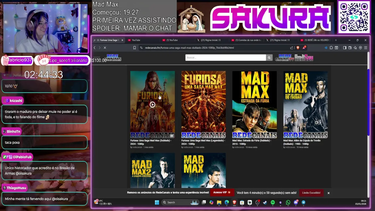Click the share icon in the address bar

click(x=292, y=48)
